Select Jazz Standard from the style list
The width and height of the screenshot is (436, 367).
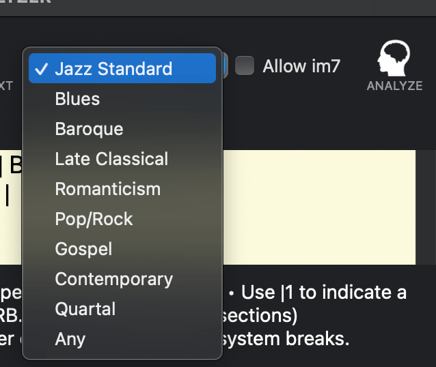113,69
